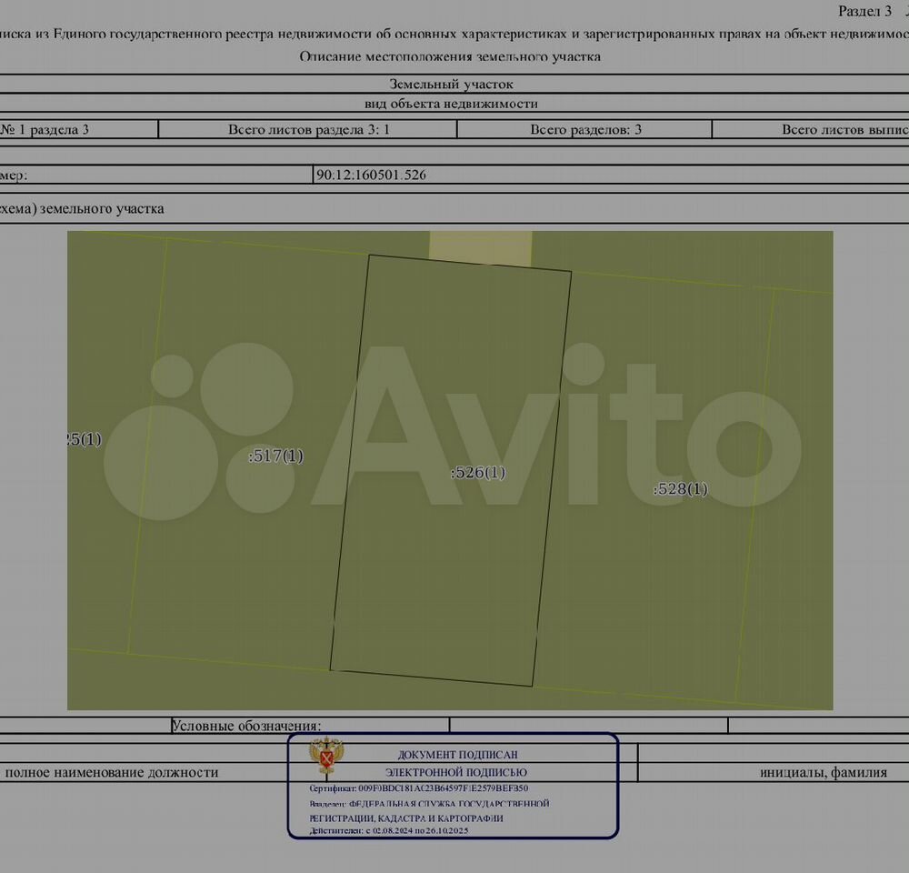The image size is (909, 873).
Task: Click the '№ 1 раздела 3' cell
Action: [x=78, y=129]
